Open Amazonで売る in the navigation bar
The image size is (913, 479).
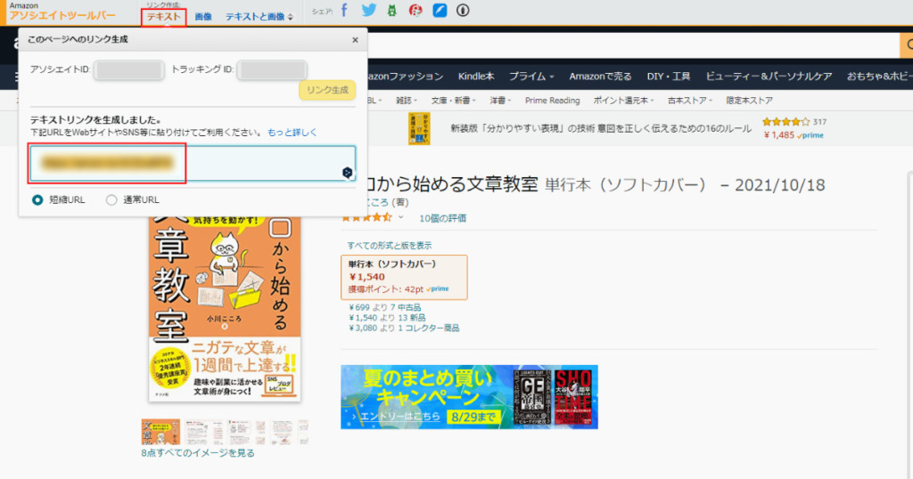pos(600,77)
